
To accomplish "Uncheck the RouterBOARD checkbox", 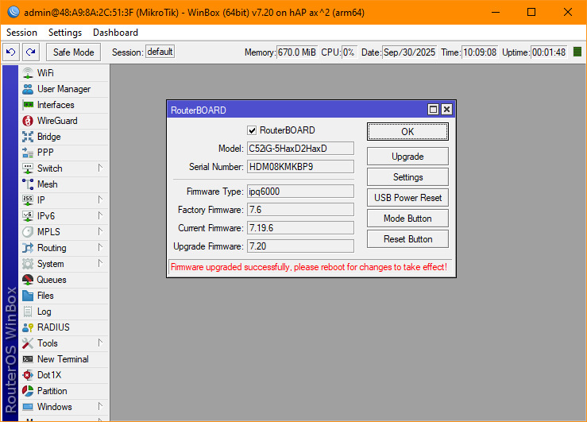I will click(252, 130).
